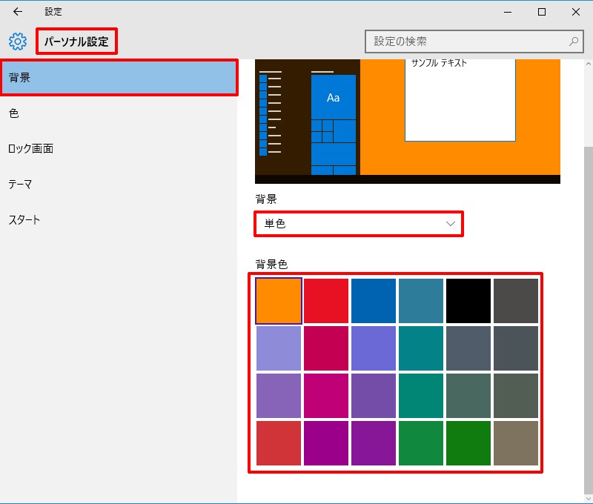This screenshot has width=593, height=504.
Task: Go back with the arrow icon
Action: [17, 12]
